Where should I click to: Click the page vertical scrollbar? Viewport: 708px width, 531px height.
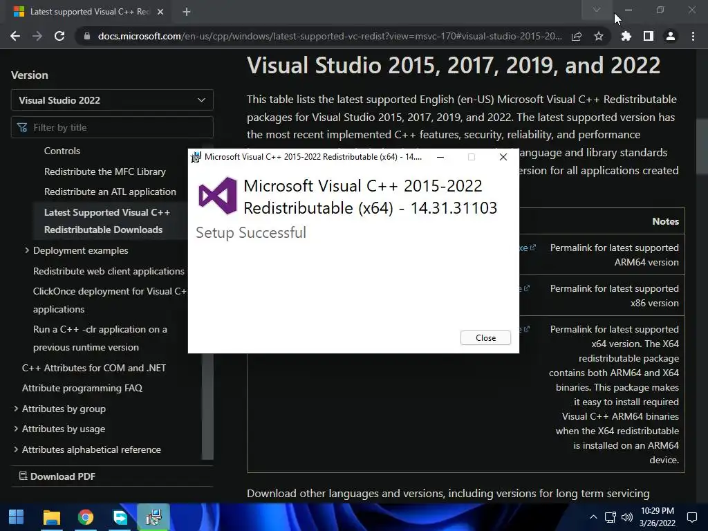(702, 145)
